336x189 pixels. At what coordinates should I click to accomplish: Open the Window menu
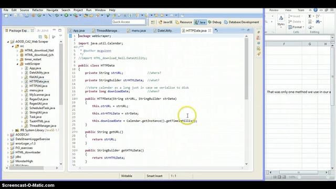click(x=100, y=10)
